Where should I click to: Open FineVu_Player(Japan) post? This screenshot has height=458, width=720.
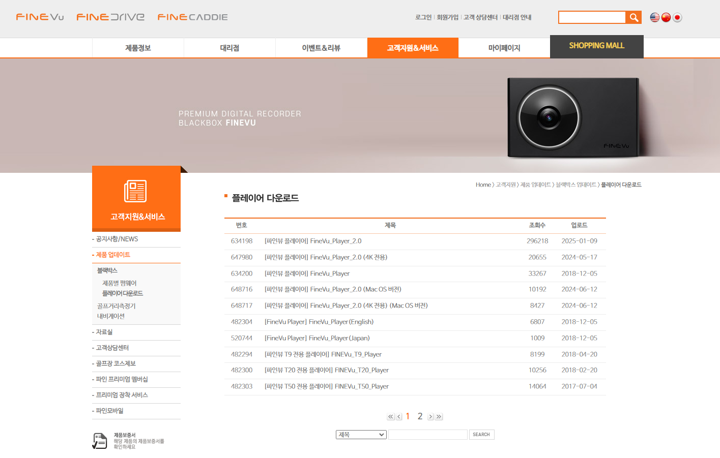(x=317, y=338)
